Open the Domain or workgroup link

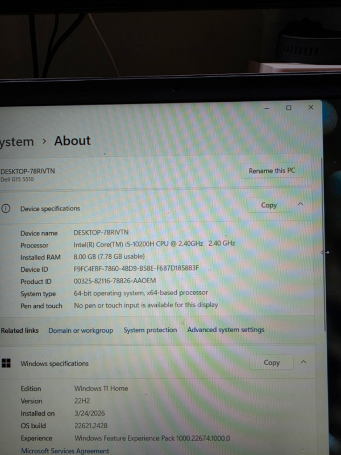[81, 330]
